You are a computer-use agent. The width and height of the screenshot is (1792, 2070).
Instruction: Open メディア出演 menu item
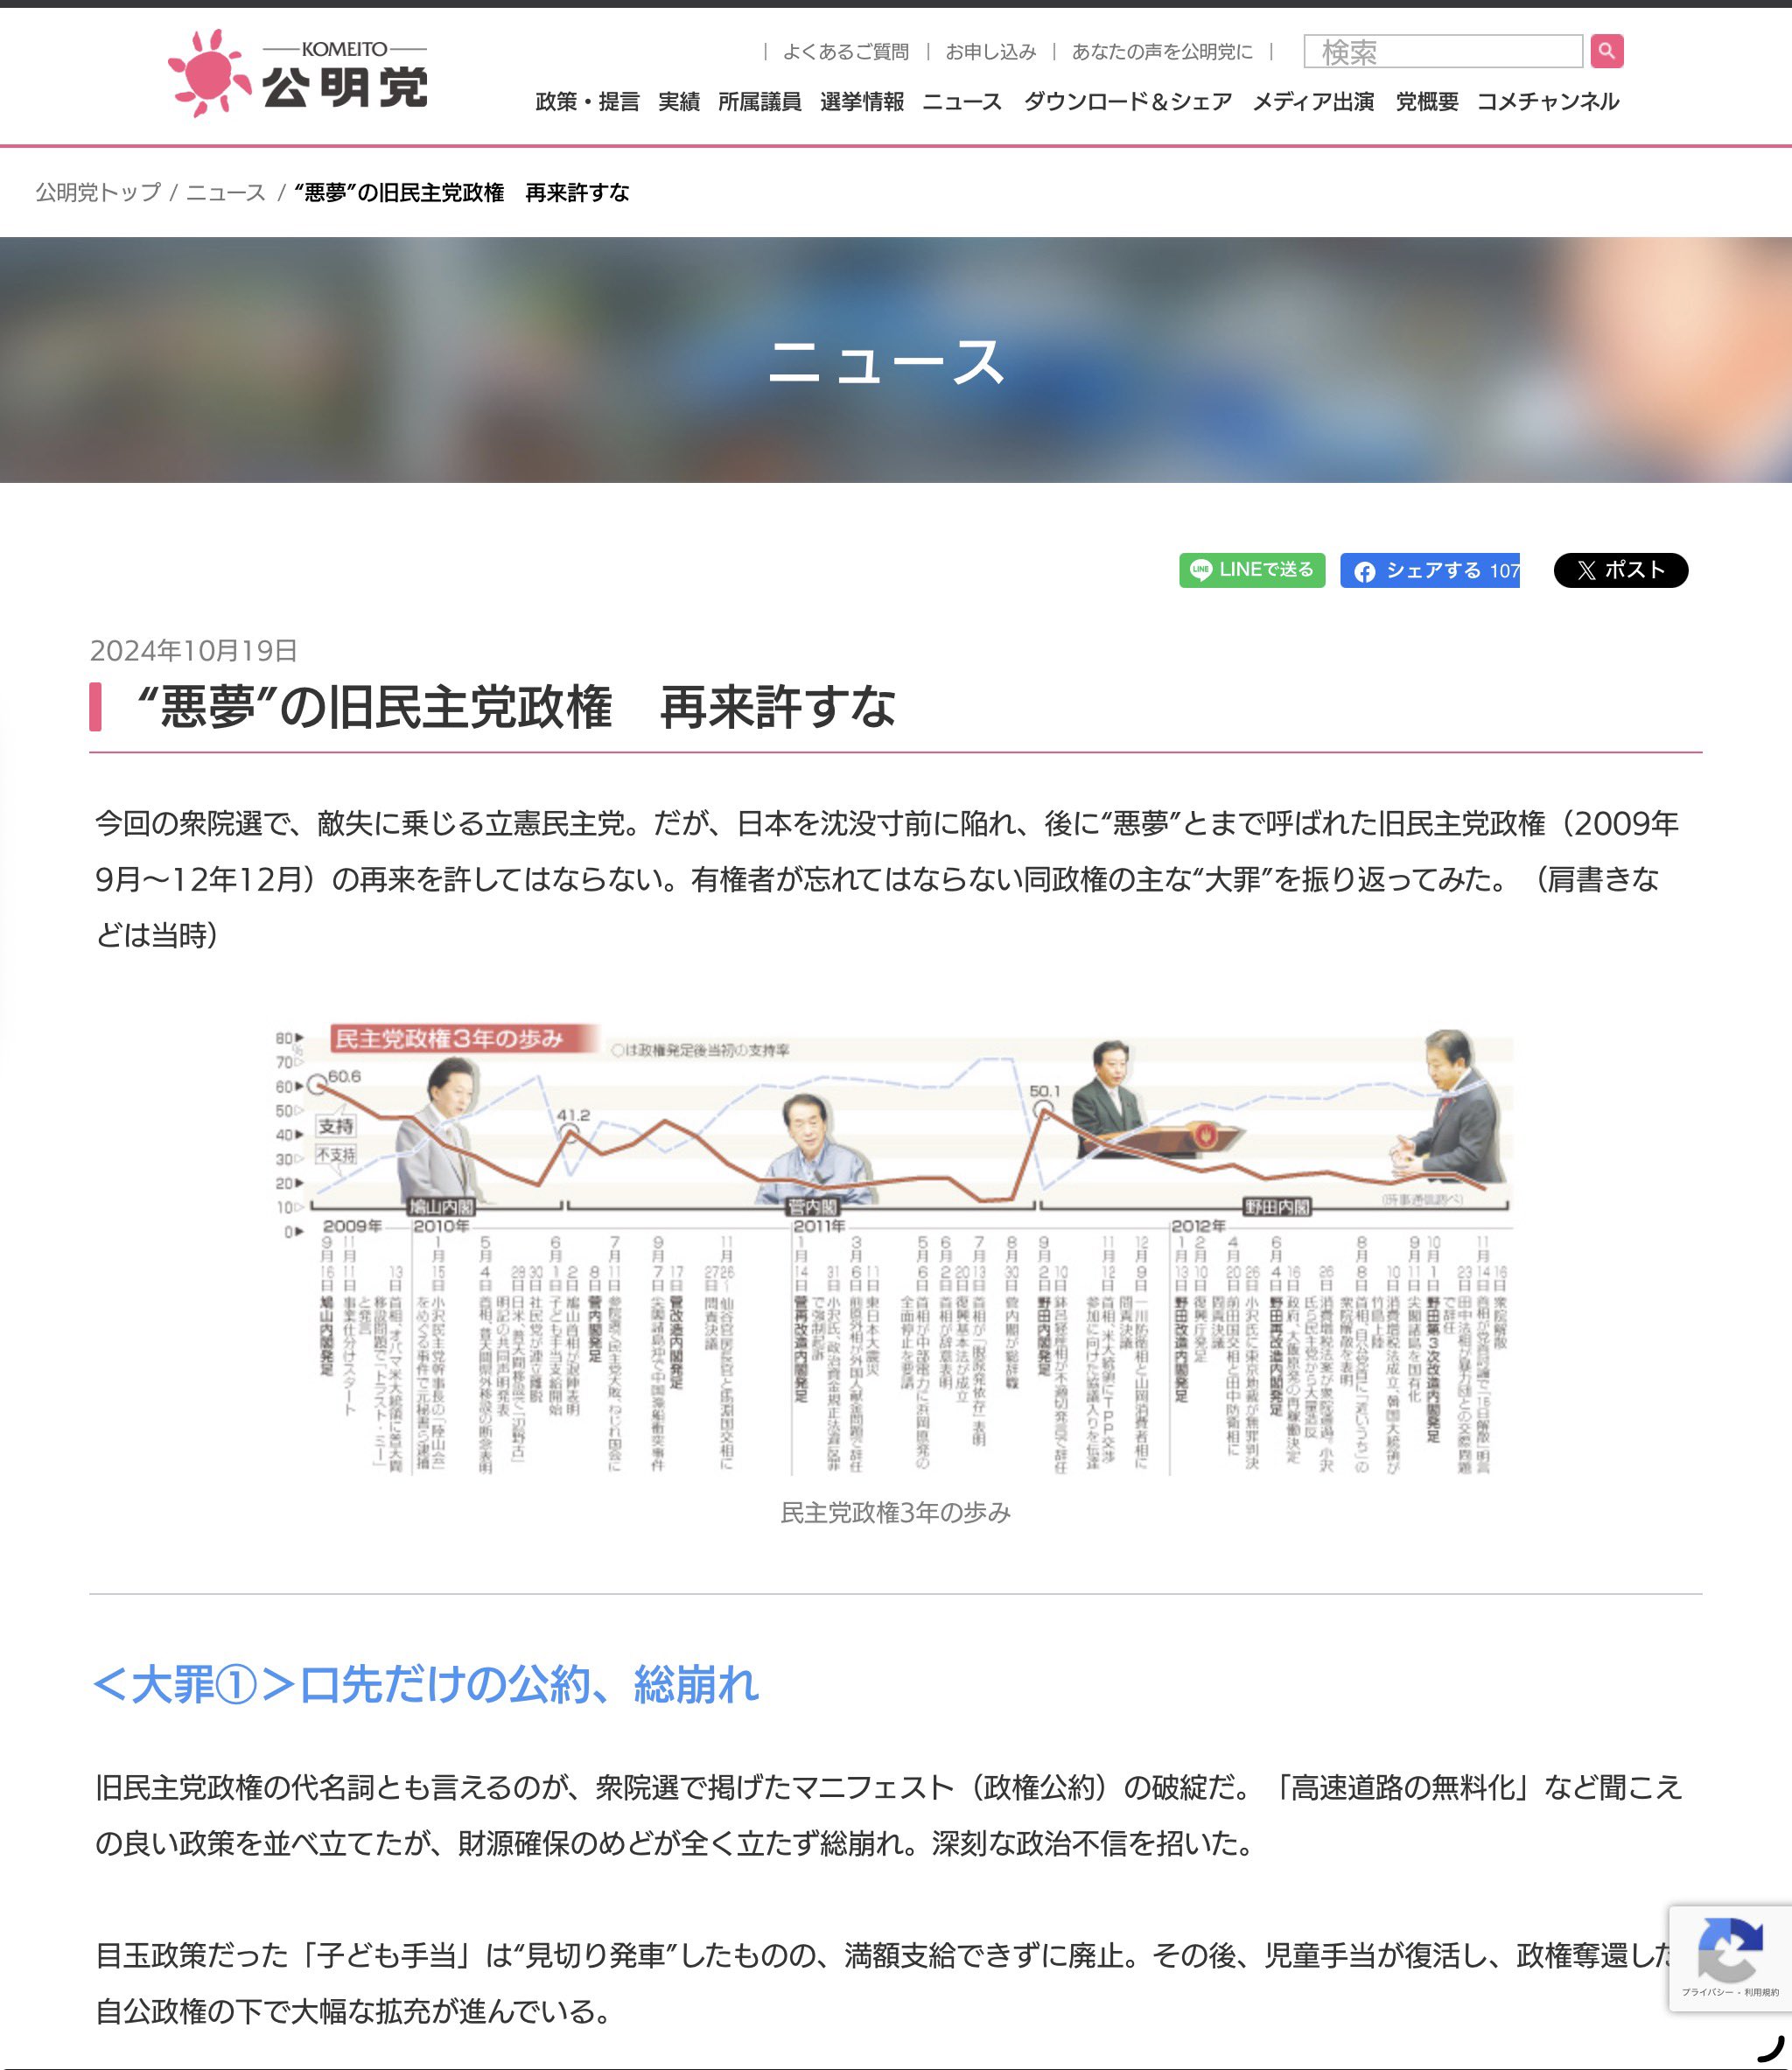(x=1313, y=102)
